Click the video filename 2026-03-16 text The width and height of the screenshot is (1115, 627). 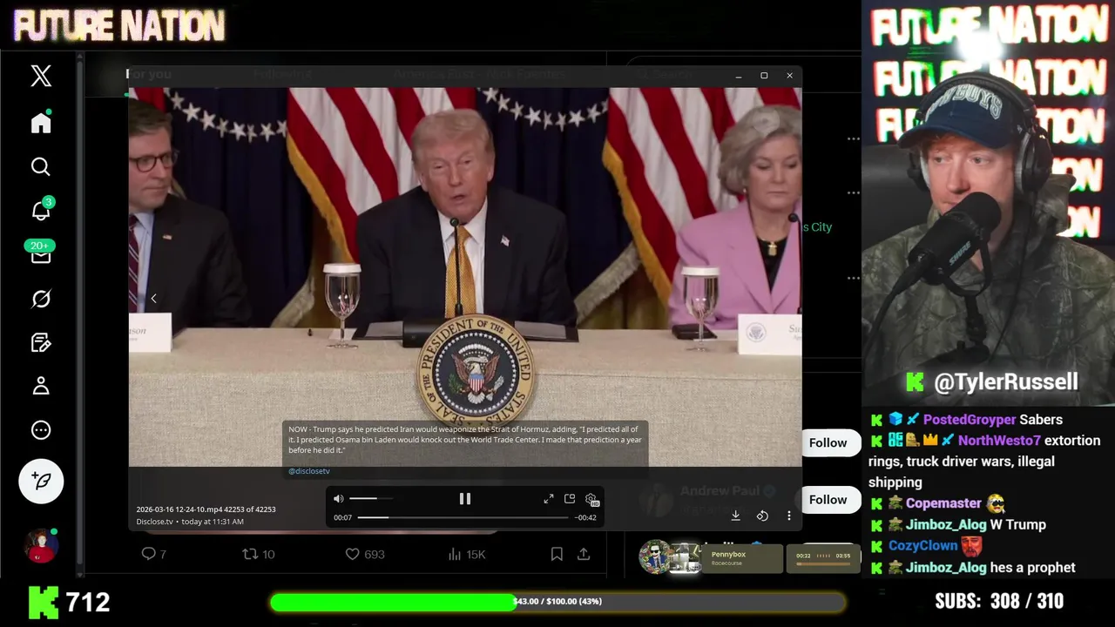pos(206,509)
